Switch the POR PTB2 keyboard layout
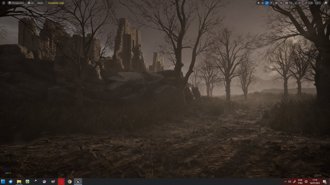330x185 pixels. pyautogui.click(x=300, y=181)
